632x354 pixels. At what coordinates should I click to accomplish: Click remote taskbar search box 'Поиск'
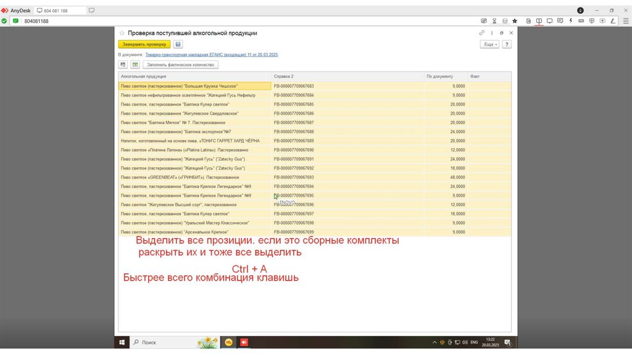coord(174,342)
